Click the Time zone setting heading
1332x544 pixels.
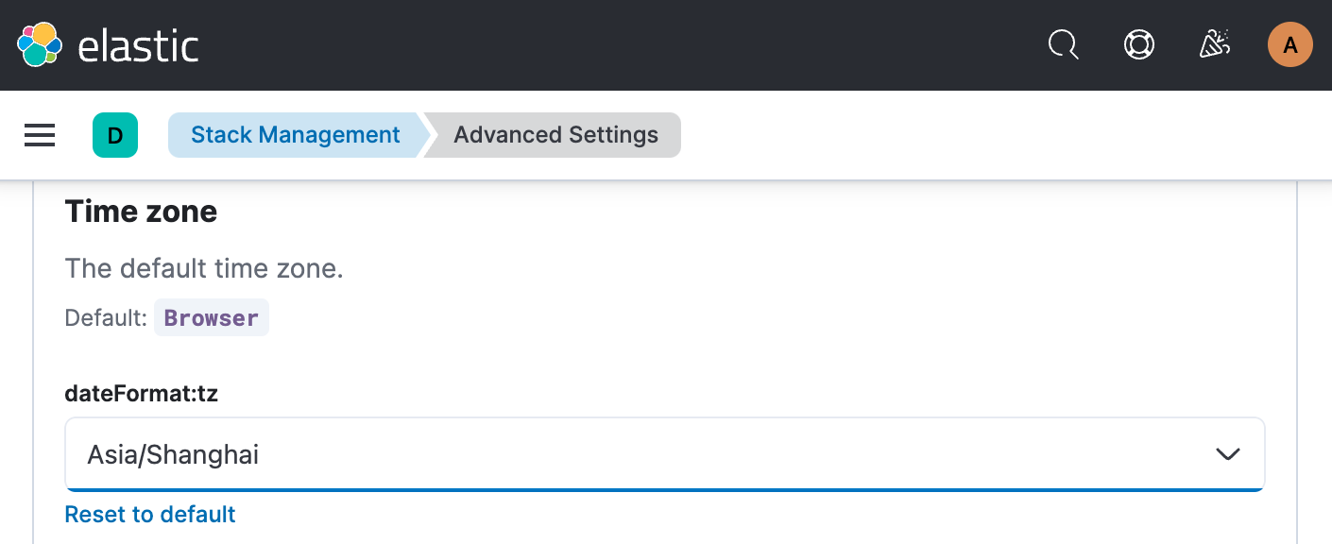coord(141,212)
